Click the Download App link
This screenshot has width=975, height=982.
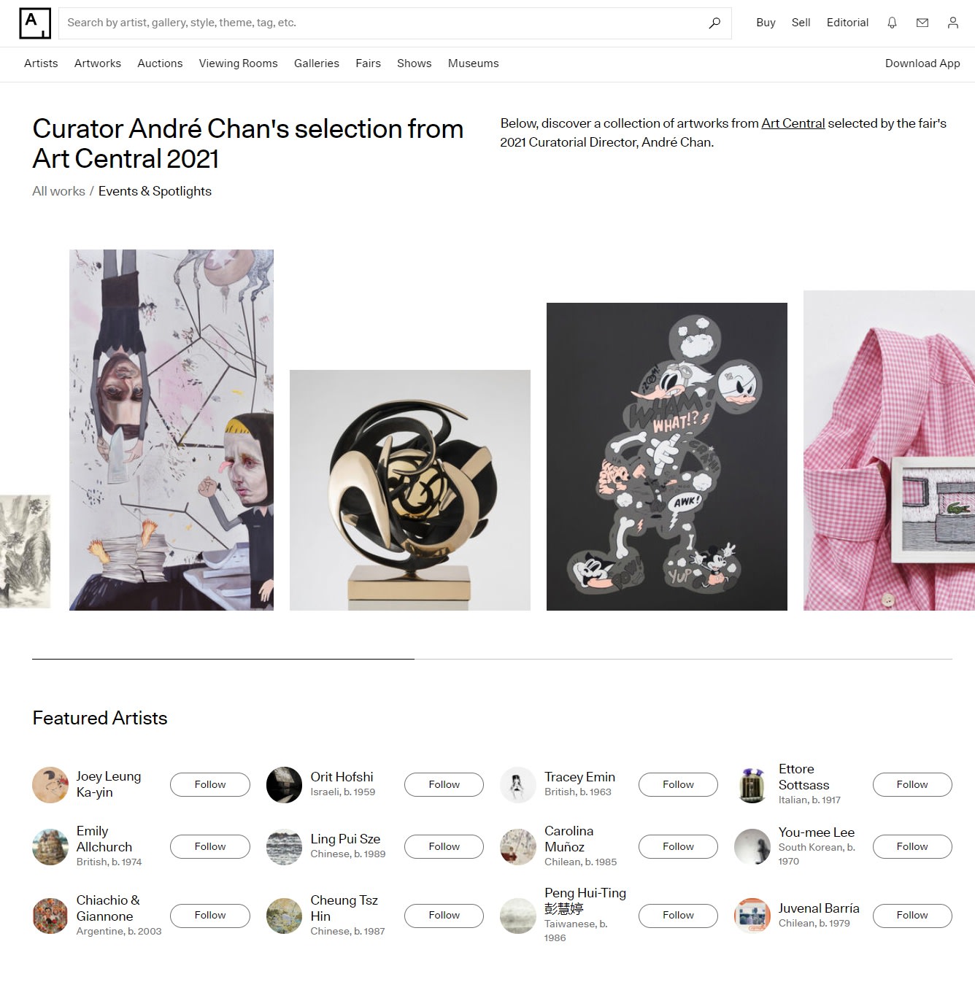[x=922, y=63]
